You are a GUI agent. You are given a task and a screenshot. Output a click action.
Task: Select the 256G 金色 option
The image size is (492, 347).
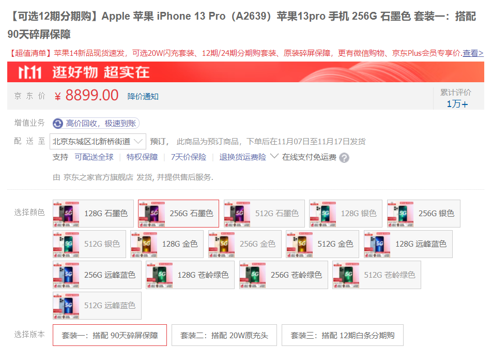(x=245, y=244)
